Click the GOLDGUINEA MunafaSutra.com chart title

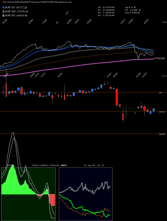tap(57, 2)
